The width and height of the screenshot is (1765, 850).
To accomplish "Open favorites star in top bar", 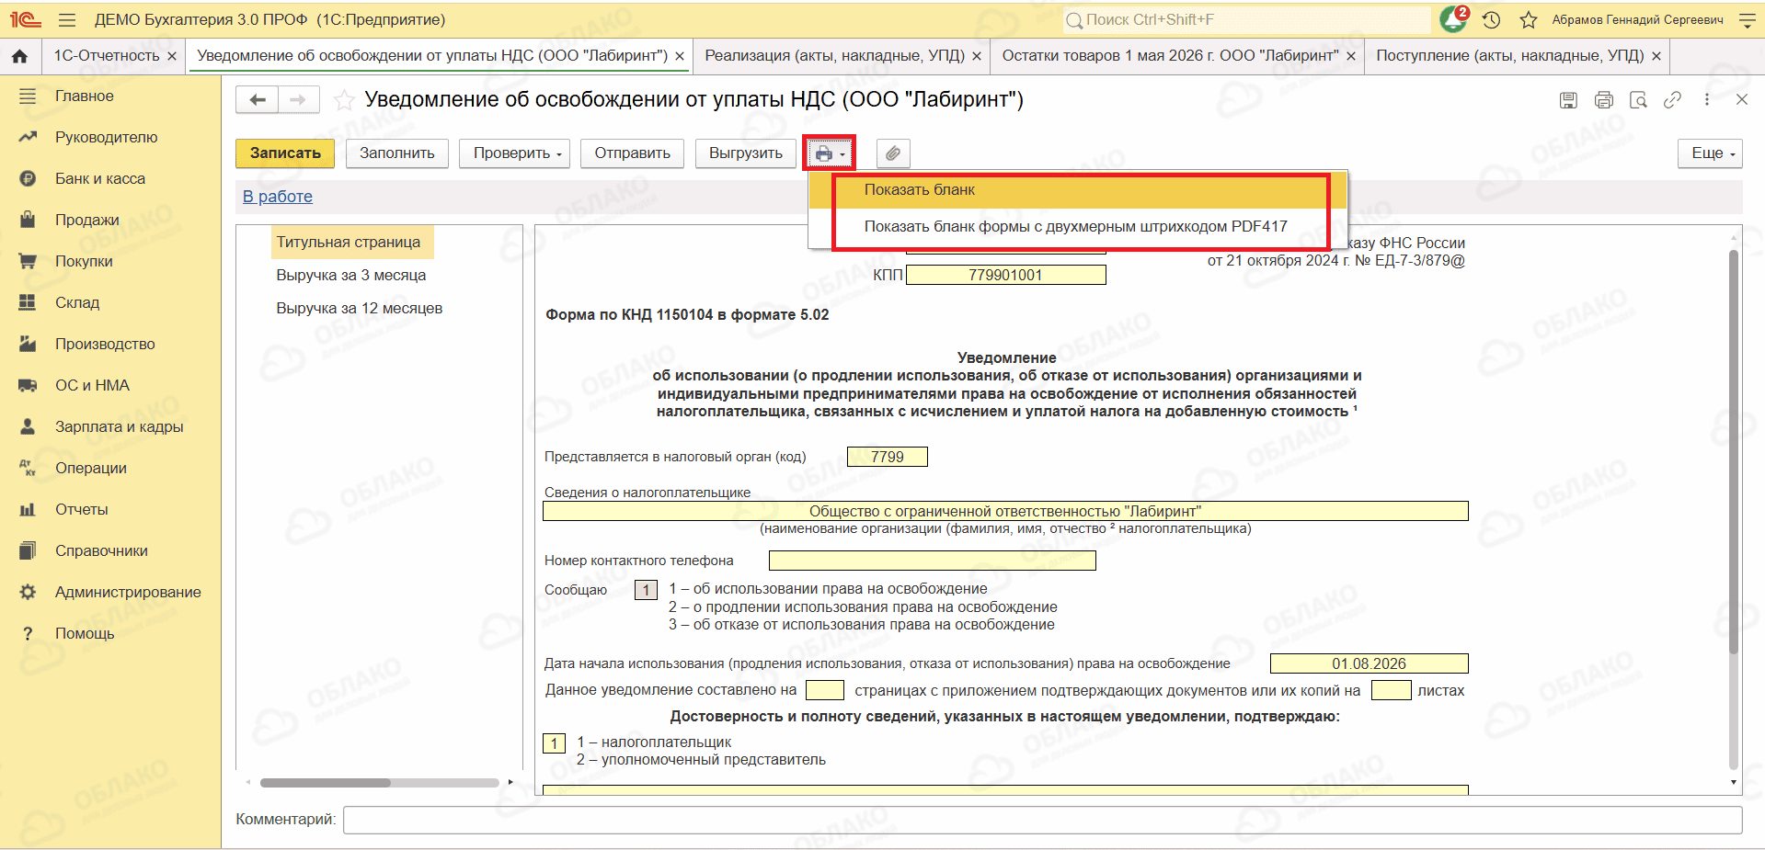I will tap(1528, 19).
